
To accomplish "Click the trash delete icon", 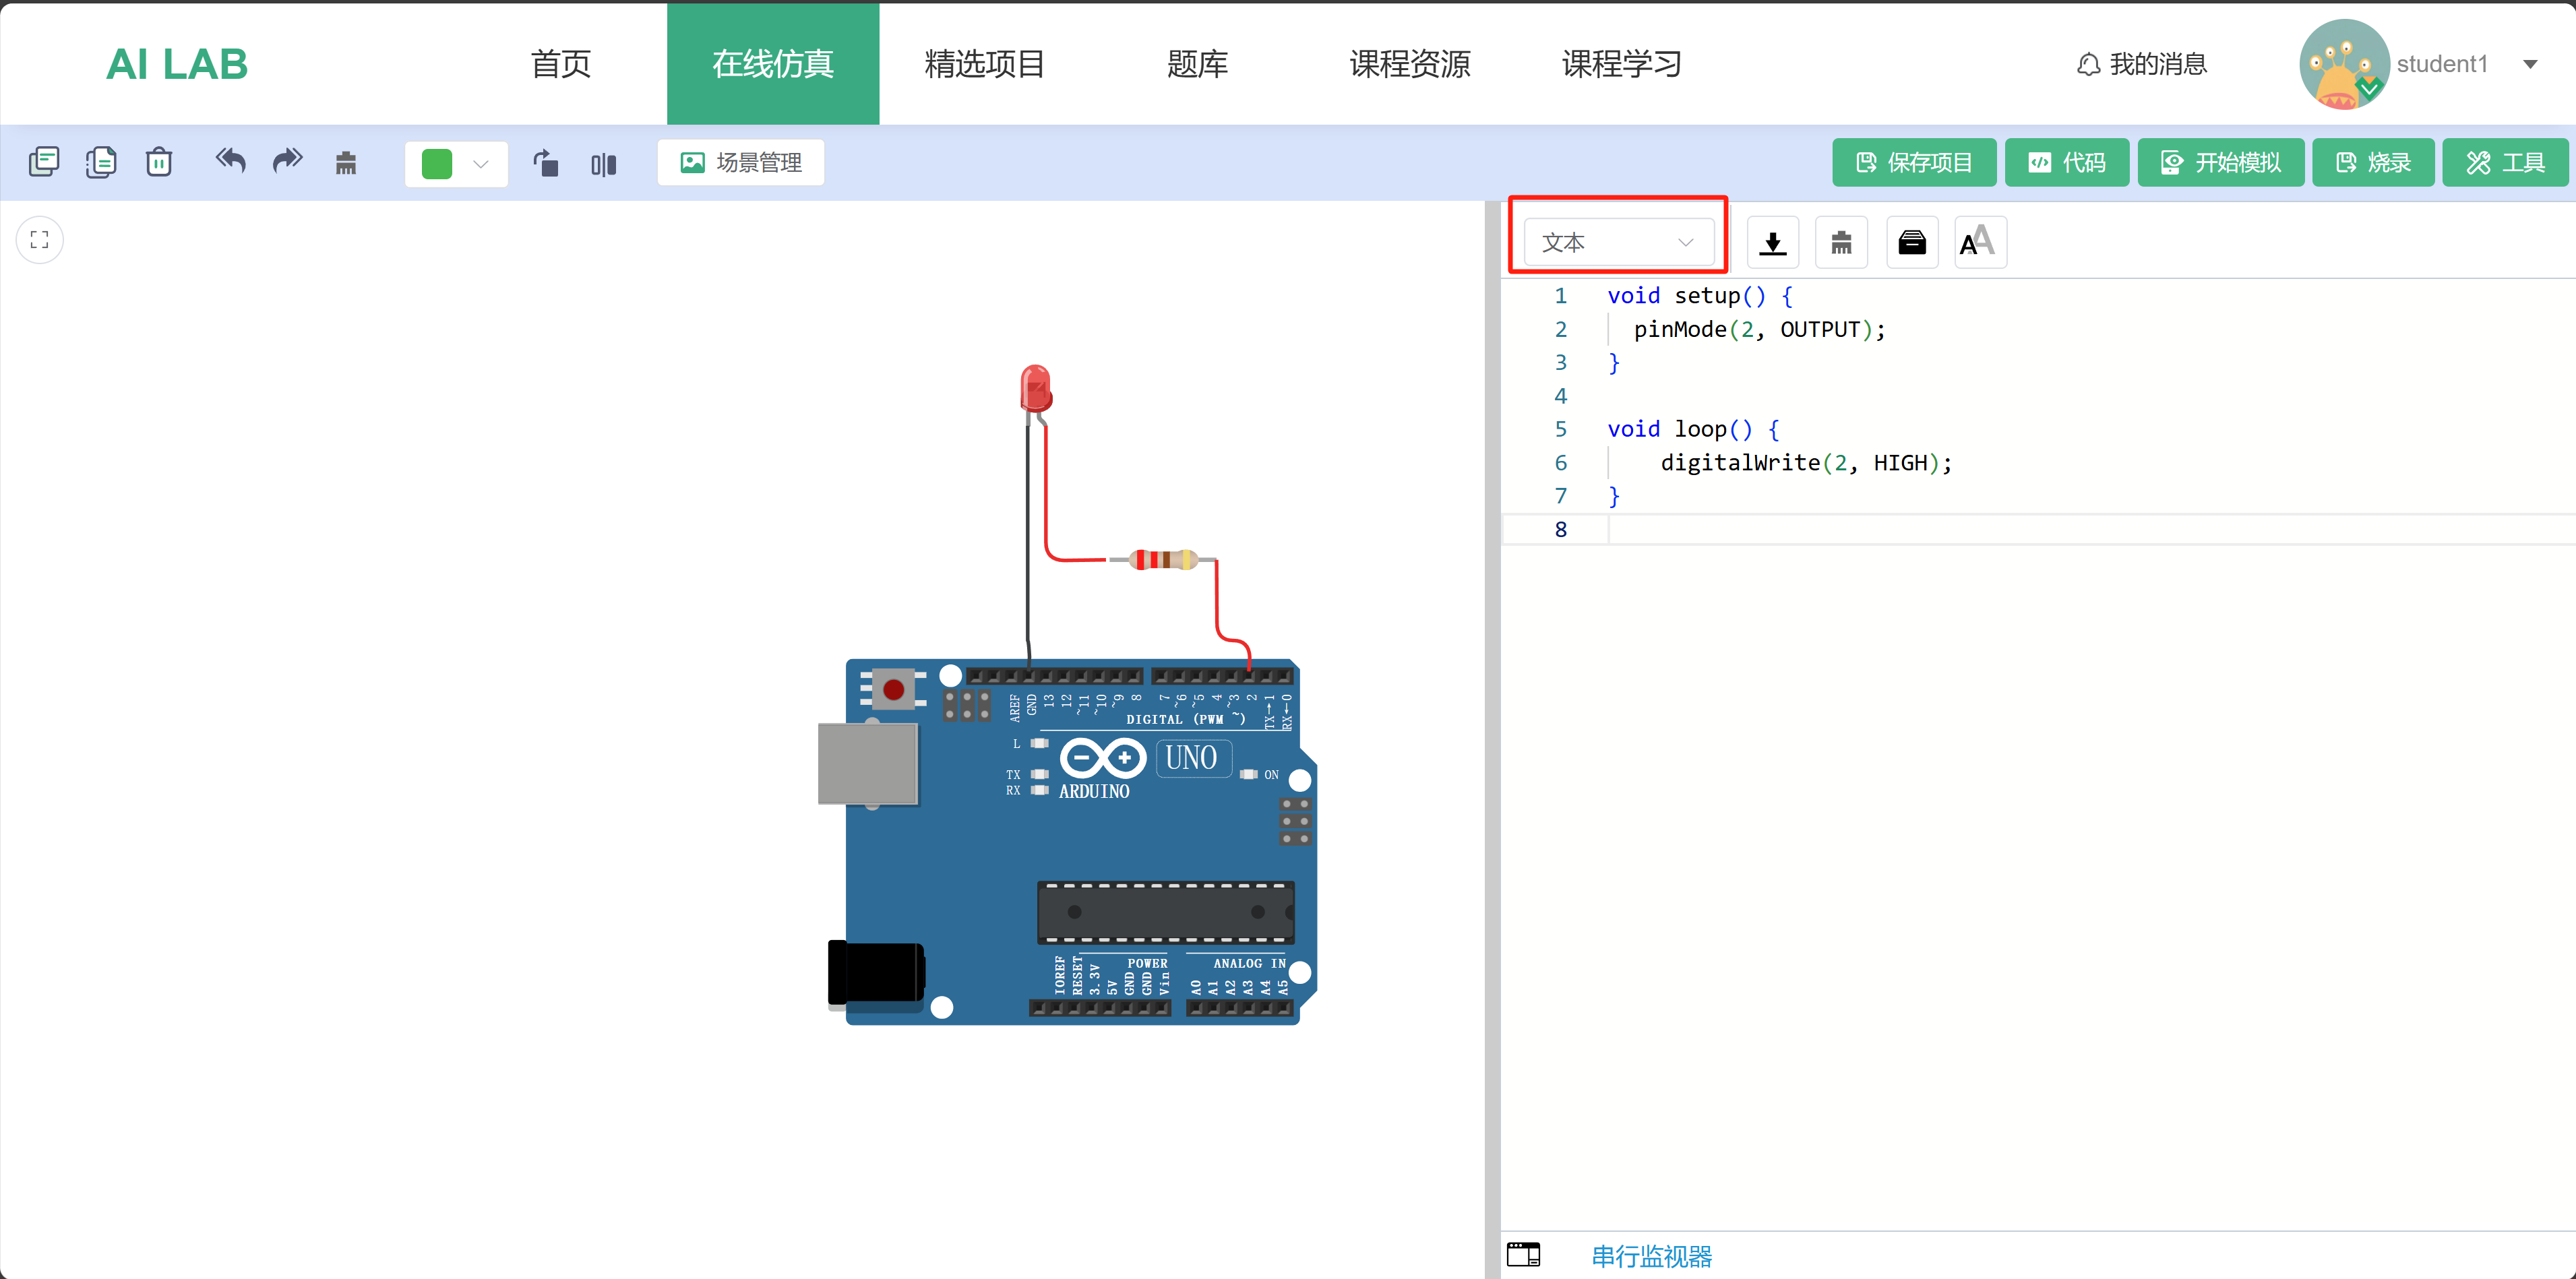I will [x=159, y=162].
